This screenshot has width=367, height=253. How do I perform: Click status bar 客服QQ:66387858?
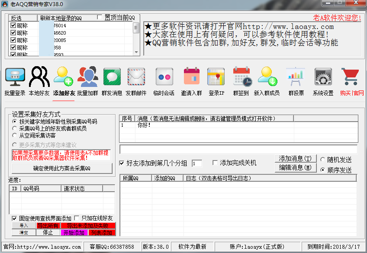pyautogui.click(x=112, y=247)
